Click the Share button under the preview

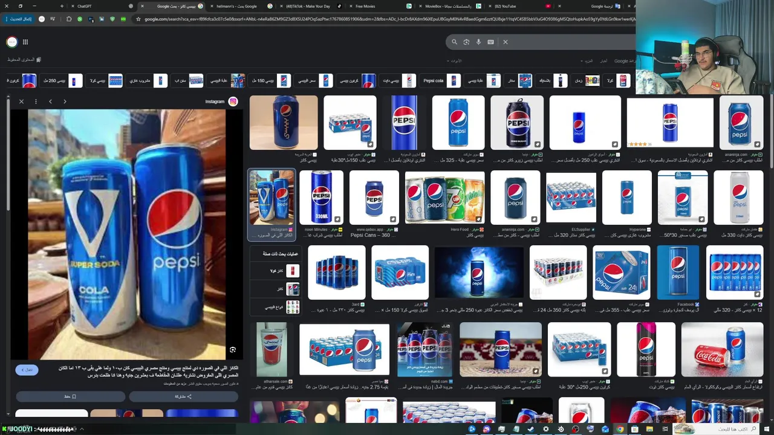(x=183, y=396)
